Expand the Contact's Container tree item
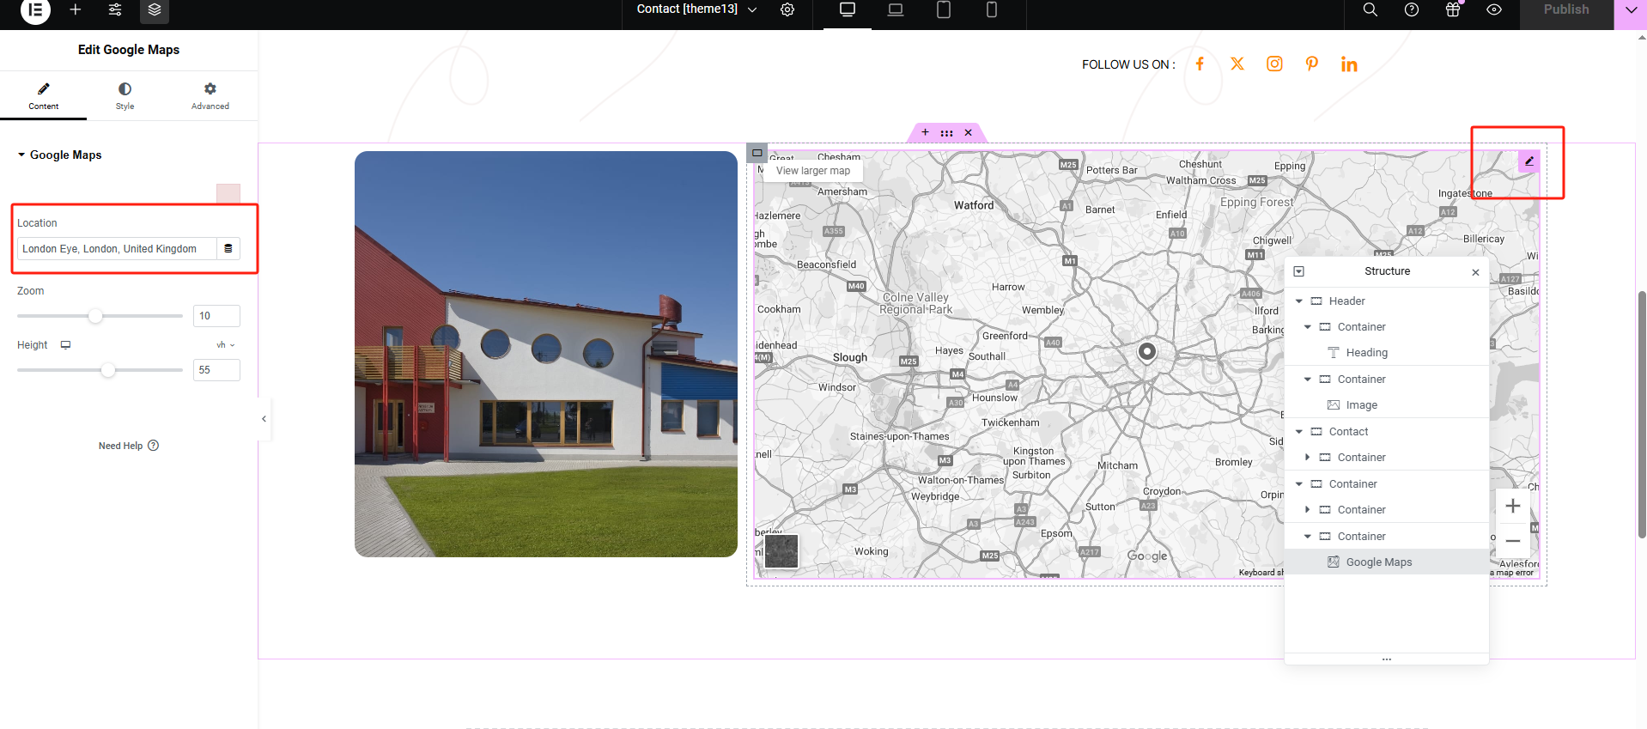The width and height of the screenshot is (1647, 729). pyautogui.click(x=1308, y=458)
